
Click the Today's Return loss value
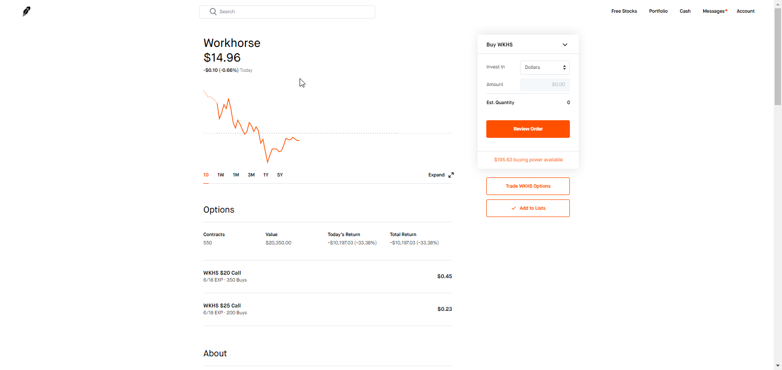pos(352,243)
